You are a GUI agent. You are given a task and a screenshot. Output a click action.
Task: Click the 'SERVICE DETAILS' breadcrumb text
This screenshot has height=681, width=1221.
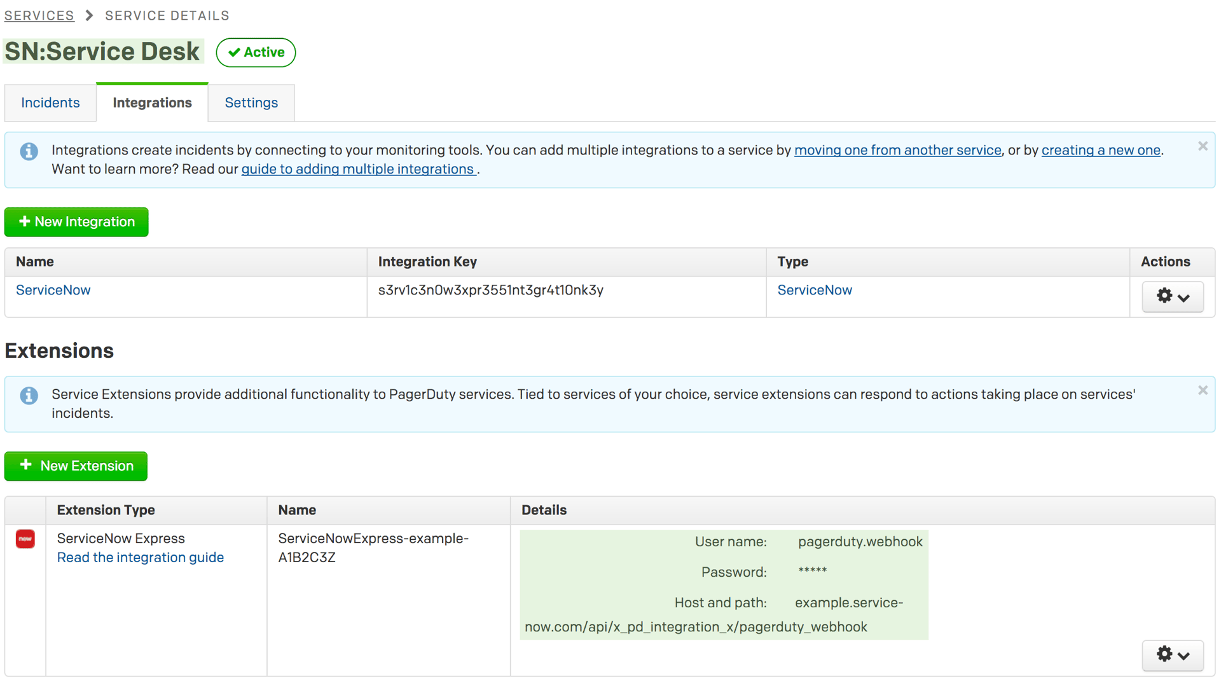167,15
